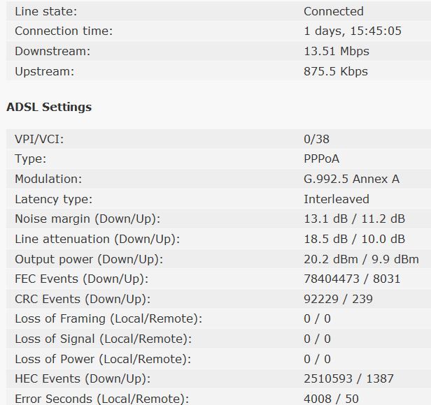Click the Loss of Power row label
Viewport: 431px width, 405px height.
pos(103,359)
